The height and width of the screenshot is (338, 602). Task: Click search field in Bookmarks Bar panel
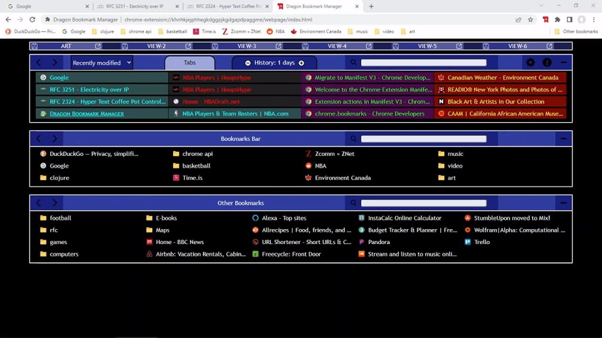pyautogui.click(x=423, y=138)
